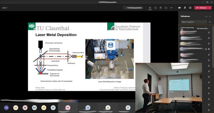Select the RB participant avatar
The height and width of the screenshot is (113, 214).
(25, 108)
